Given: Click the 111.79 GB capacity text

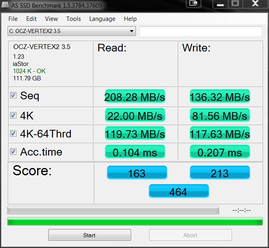Looking at the screenshot, I should (27, 78).
